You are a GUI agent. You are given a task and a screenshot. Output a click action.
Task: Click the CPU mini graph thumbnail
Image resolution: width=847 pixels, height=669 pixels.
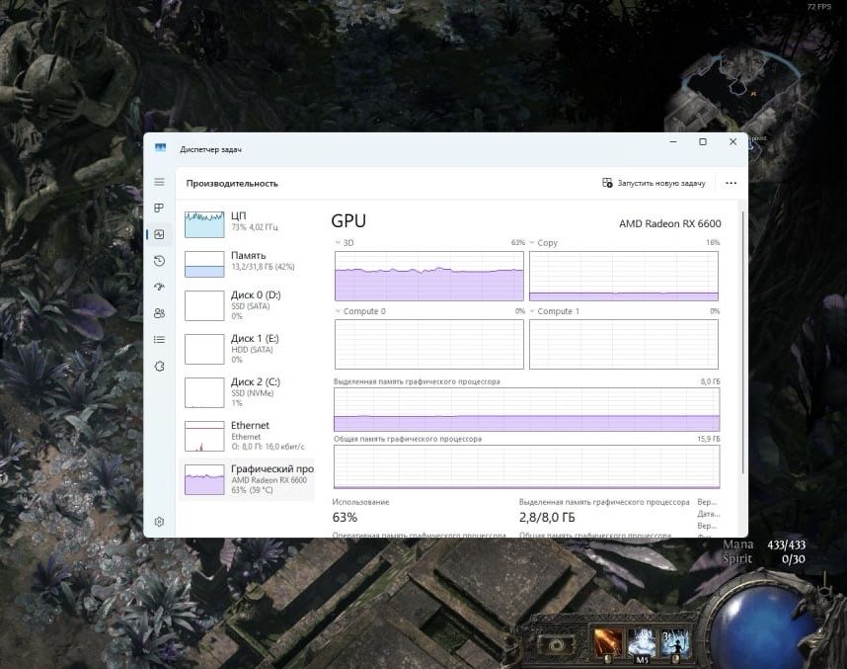204,224
